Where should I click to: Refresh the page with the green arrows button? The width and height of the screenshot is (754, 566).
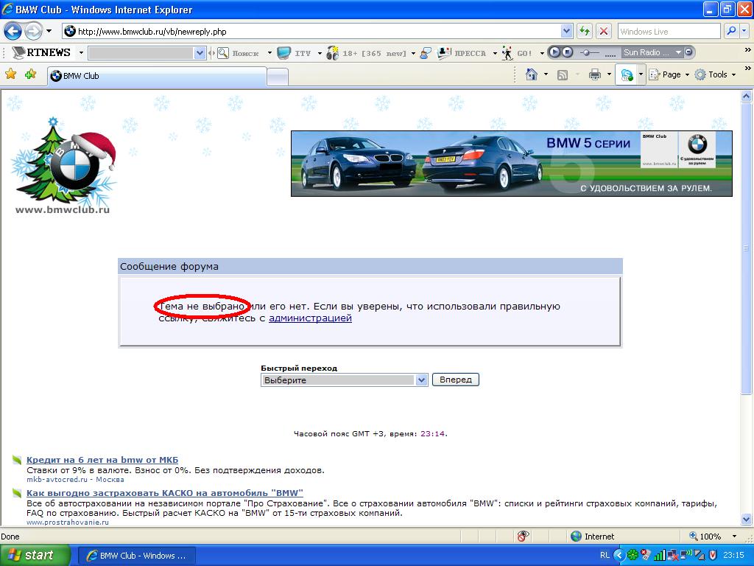(584, 32)
